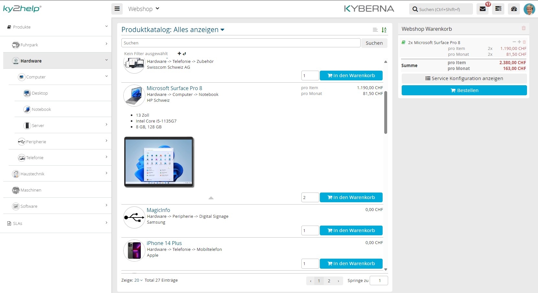Viewport: 538px width, 293px height.
Task: Click the Surface Pro 8 quantity field
Action: pos(310,197)
